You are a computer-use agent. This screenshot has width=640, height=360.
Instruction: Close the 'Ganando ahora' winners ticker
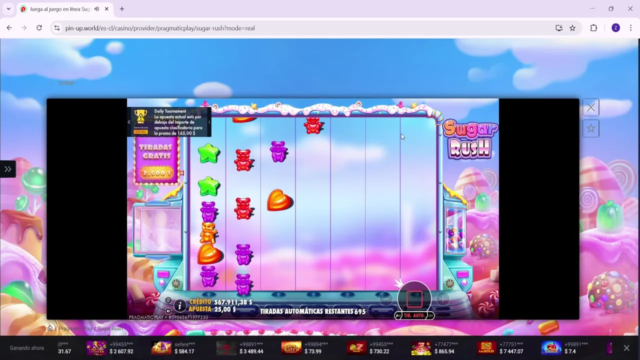626,348
